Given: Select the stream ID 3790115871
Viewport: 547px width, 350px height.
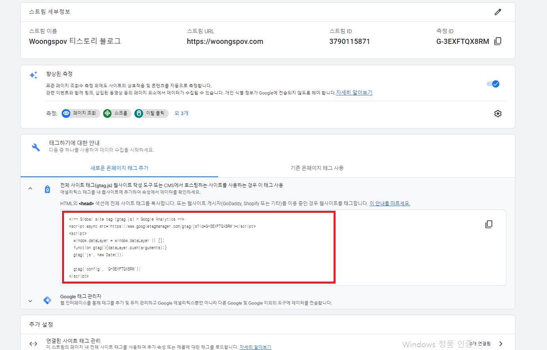Looking at the screenshot, I should [349, 42].
